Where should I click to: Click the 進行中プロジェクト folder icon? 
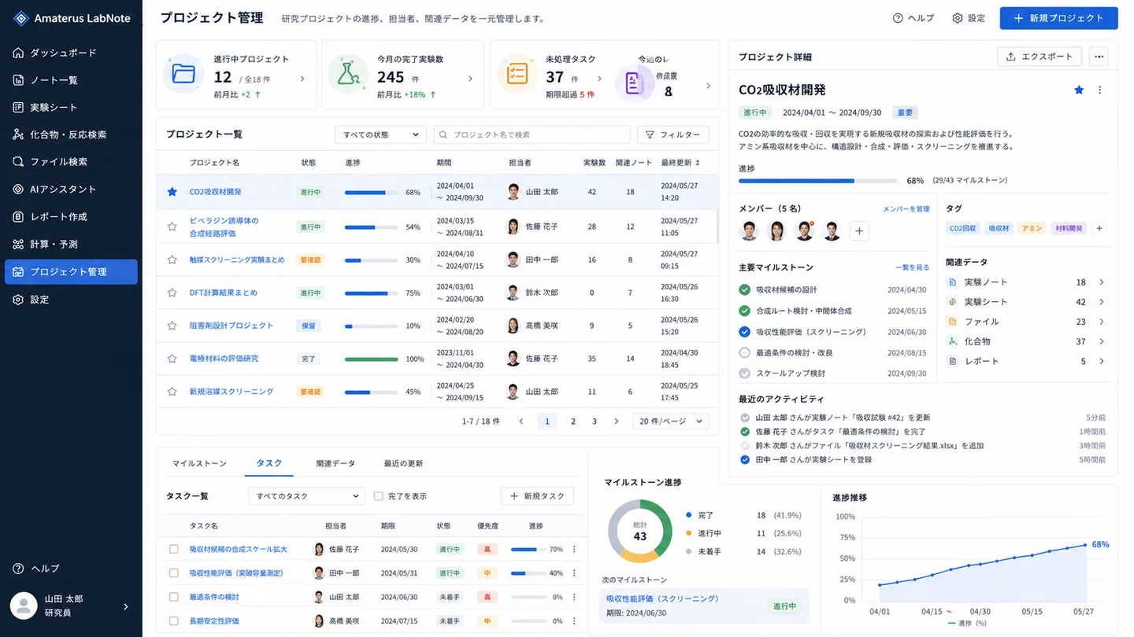coord(183,74)
